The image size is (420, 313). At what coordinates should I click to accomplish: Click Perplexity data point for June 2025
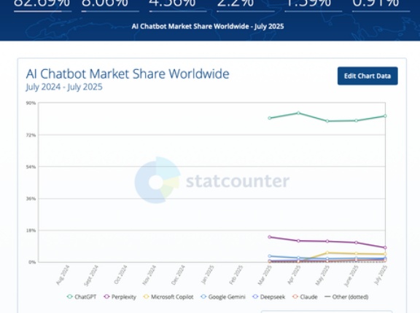(356, 242)
